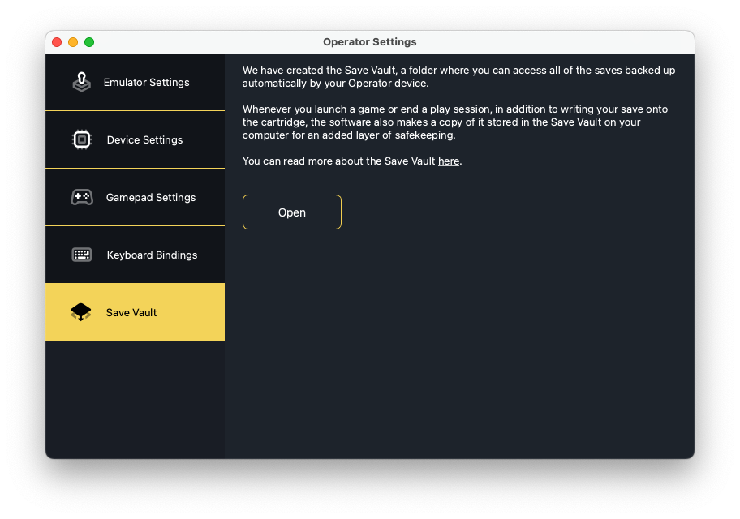This screenshot has width=740, height=519.
Task: Click the gamepad controller icon
Action: pyautogui.click(x=82, y=197)
